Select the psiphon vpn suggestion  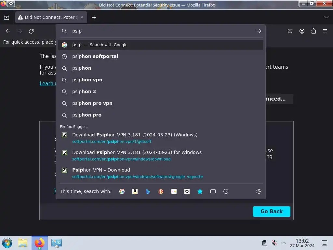161,80
